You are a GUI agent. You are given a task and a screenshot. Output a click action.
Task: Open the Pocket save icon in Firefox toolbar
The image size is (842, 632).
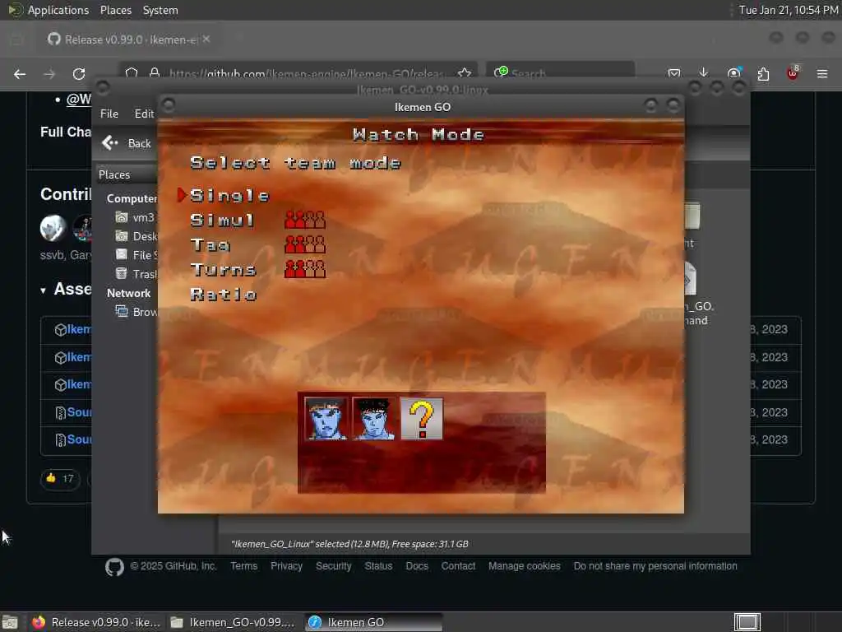[674, 73]
